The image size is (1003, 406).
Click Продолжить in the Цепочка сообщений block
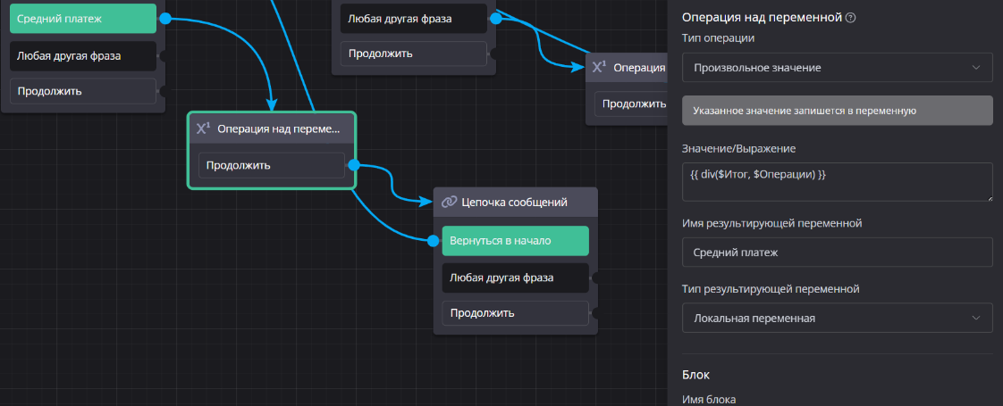pyautogui.click(x=515, y=313)
